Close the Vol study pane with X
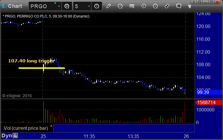This screenshot has width=223, height=140. [x=51, y=126]
